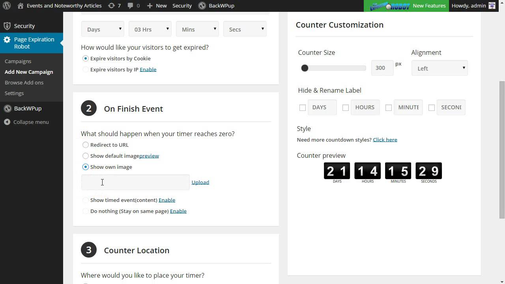
Task: Click the MINUTES rename label field
Action: tap(408, 107)
